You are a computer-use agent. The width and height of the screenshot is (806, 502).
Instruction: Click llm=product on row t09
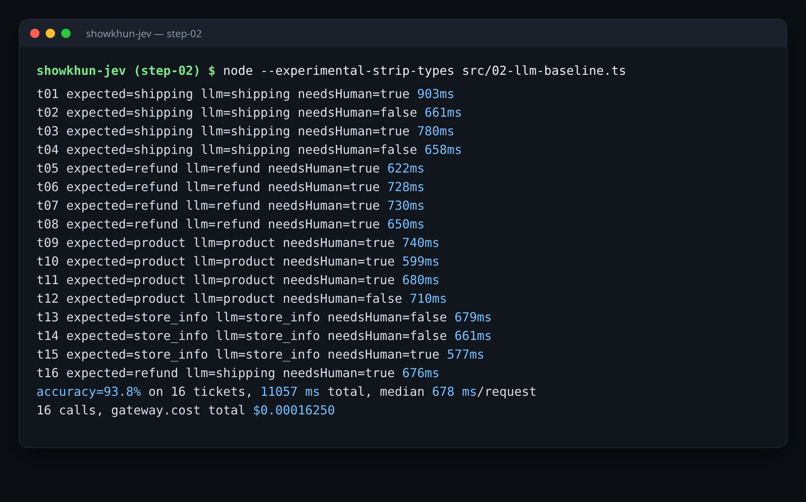click(x=234, y=243)
